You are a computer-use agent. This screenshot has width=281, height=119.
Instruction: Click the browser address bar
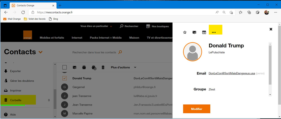click(x=124, y=12)
